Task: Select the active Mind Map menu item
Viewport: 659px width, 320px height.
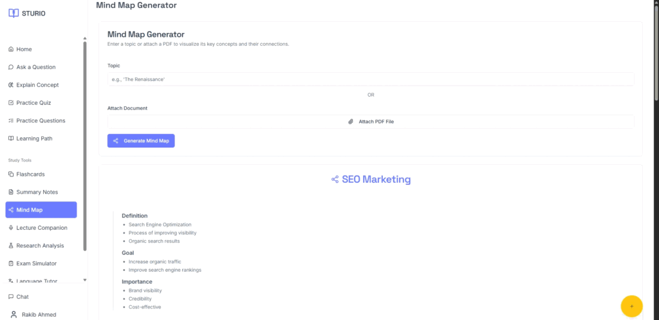Action: tap(41, 210)
